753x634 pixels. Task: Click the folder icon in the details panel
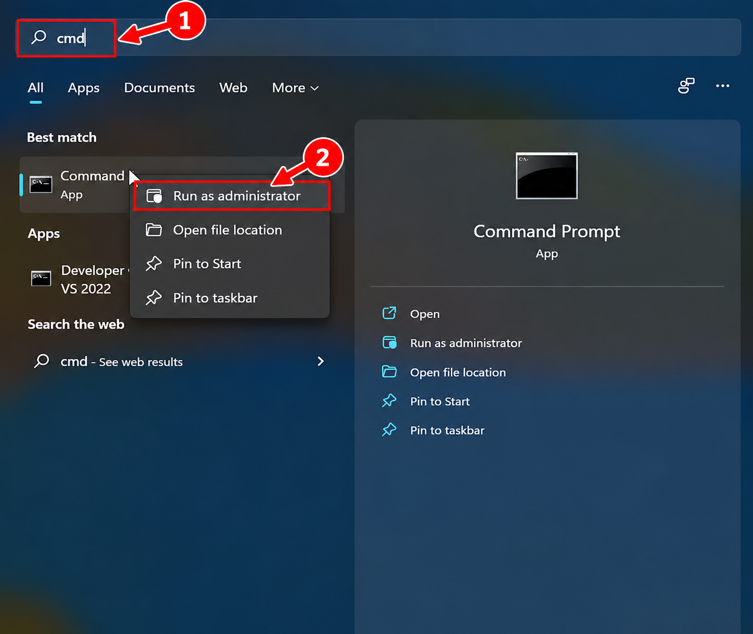coord(389,372)
